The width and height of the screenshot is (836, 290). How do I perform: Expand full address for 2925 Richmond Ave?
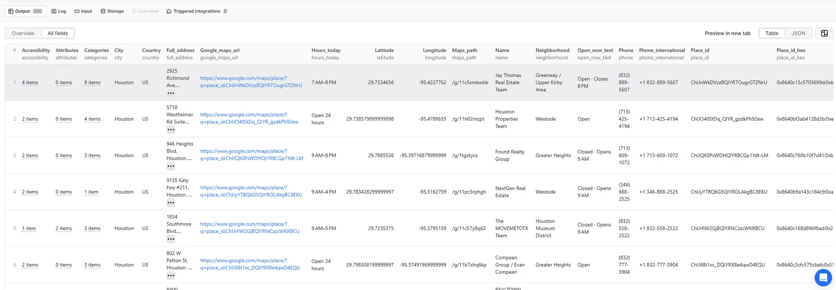coord(171,93)
